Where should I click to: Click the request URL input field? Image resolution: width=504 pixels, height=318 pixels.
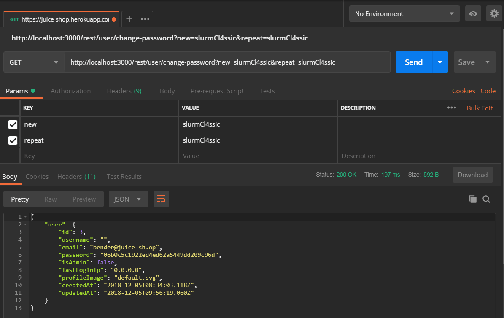pyautogui.click(x=228, y=62)
